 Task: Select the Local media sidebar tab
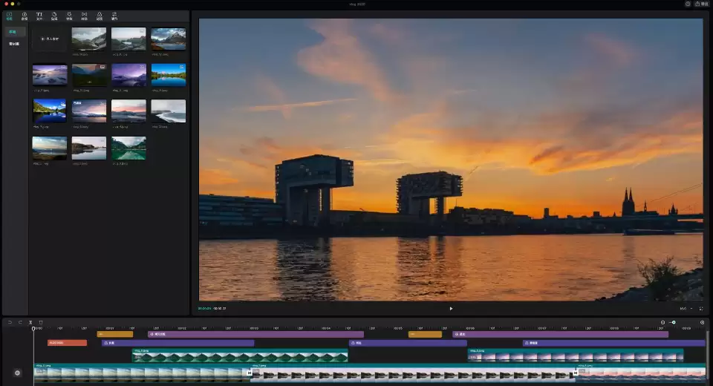coord(13,32)
